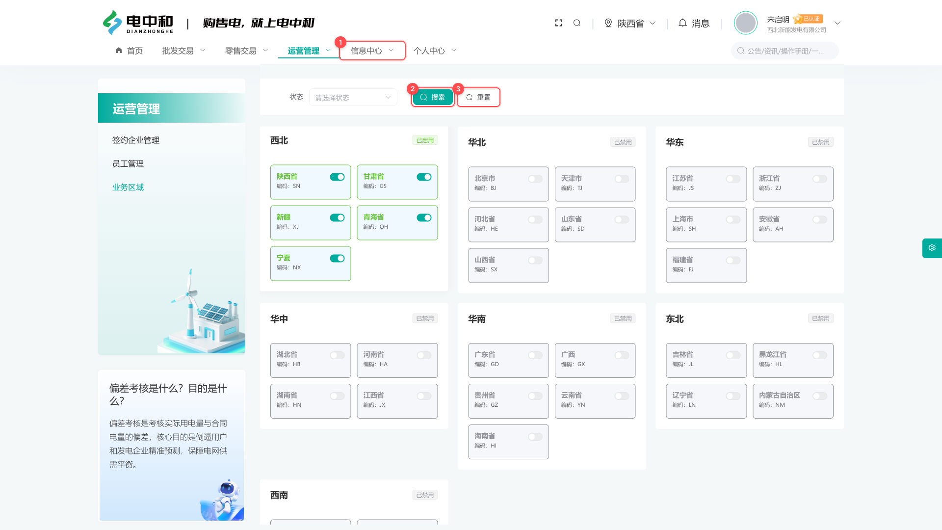Viewport: 942px width, 530px height.
Task: Click the 偏差考核是什么 article title
Action: pos(168,395)
